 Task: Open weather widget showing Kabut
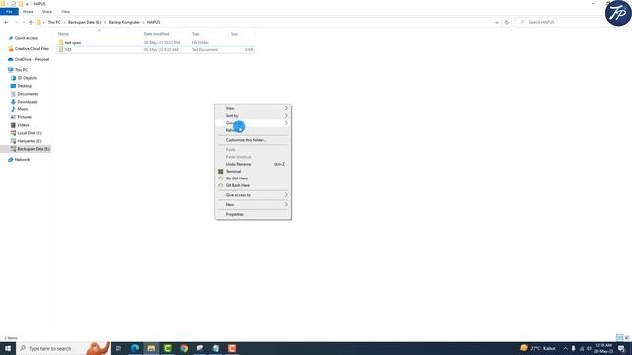[x=538, y=348]
